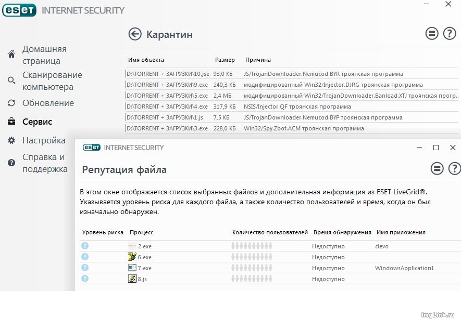This screenshot has height=319, width=461.
Task: Maximize the Репутация файла window
Action: click(x=436, y=148)
